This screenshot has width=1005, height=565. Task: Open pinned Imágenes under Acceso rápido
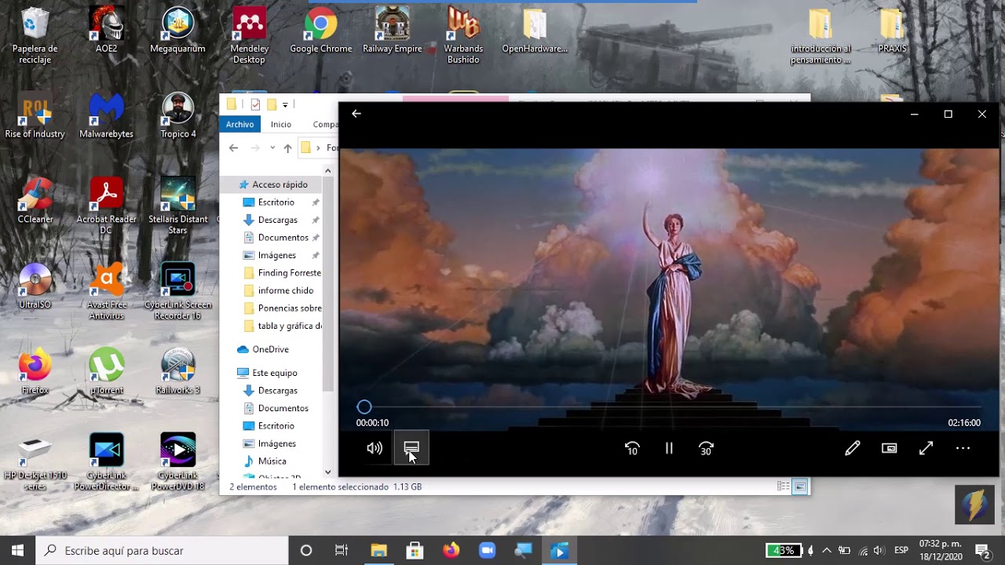[x=277, y=255]
